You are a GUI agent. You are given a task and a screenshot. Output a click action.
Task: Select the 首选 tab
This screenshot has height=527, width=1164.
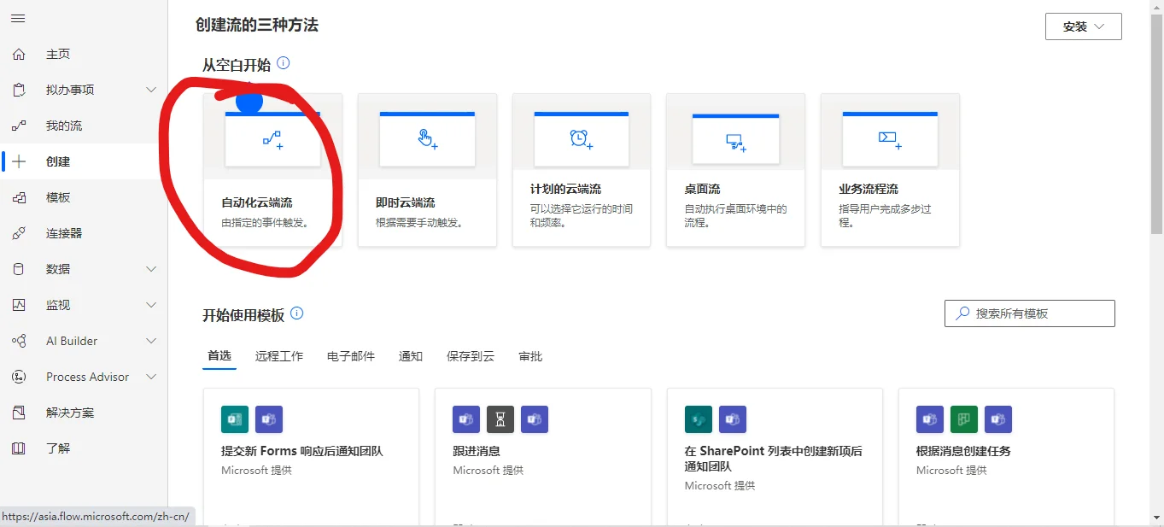219,356
